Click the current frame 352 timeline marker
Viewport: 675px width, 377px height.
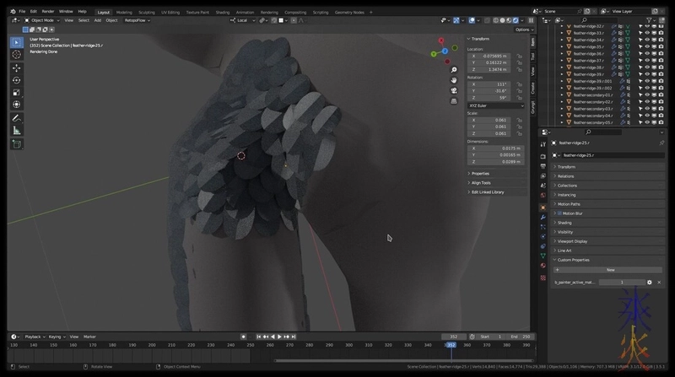pos(451,345)
